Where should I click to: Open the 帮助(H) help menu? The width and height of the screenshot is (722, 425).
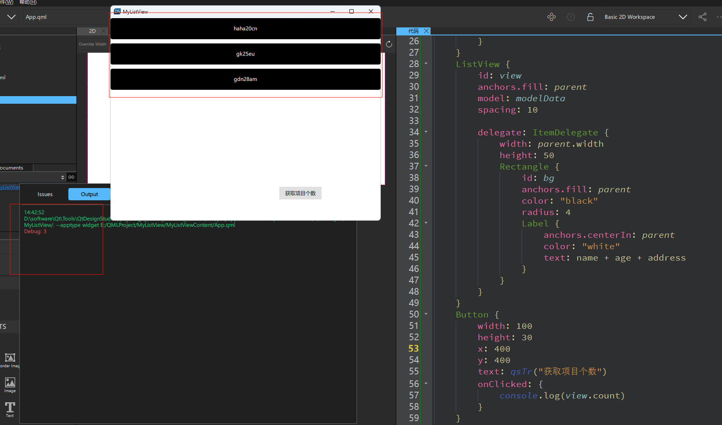(28, 3)
